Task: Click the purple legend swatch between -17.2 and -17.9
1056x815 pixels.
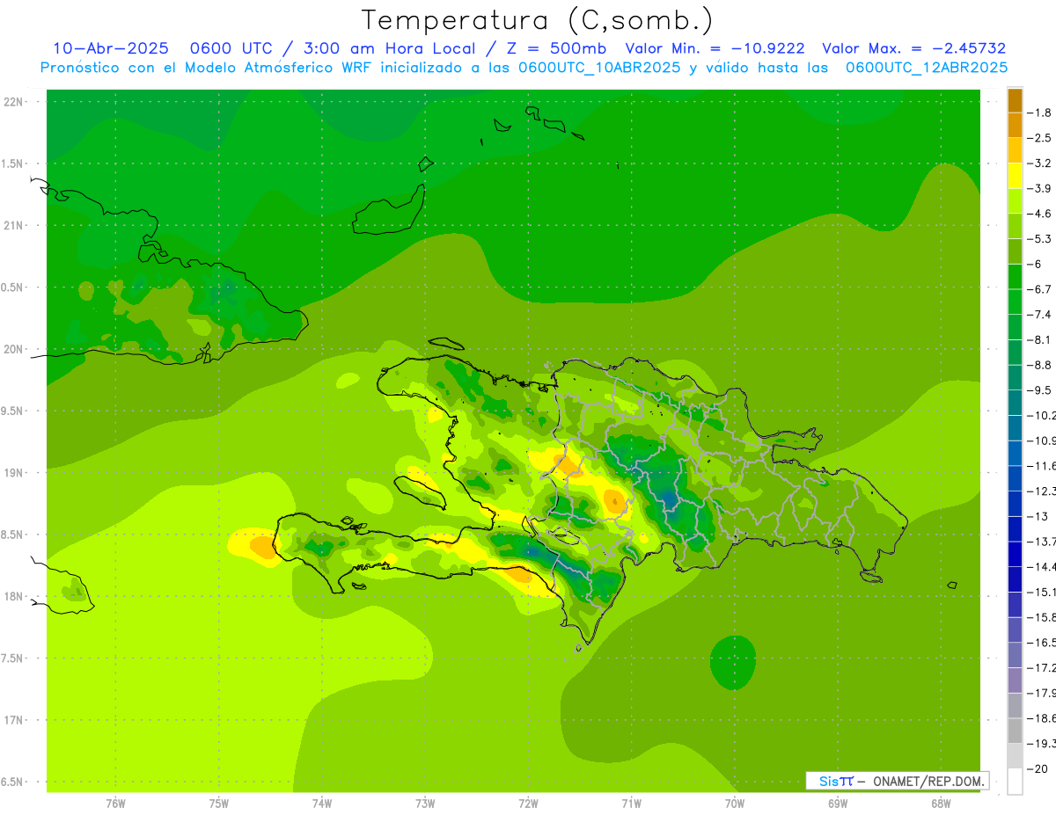Action: (x=1015, y=680)
